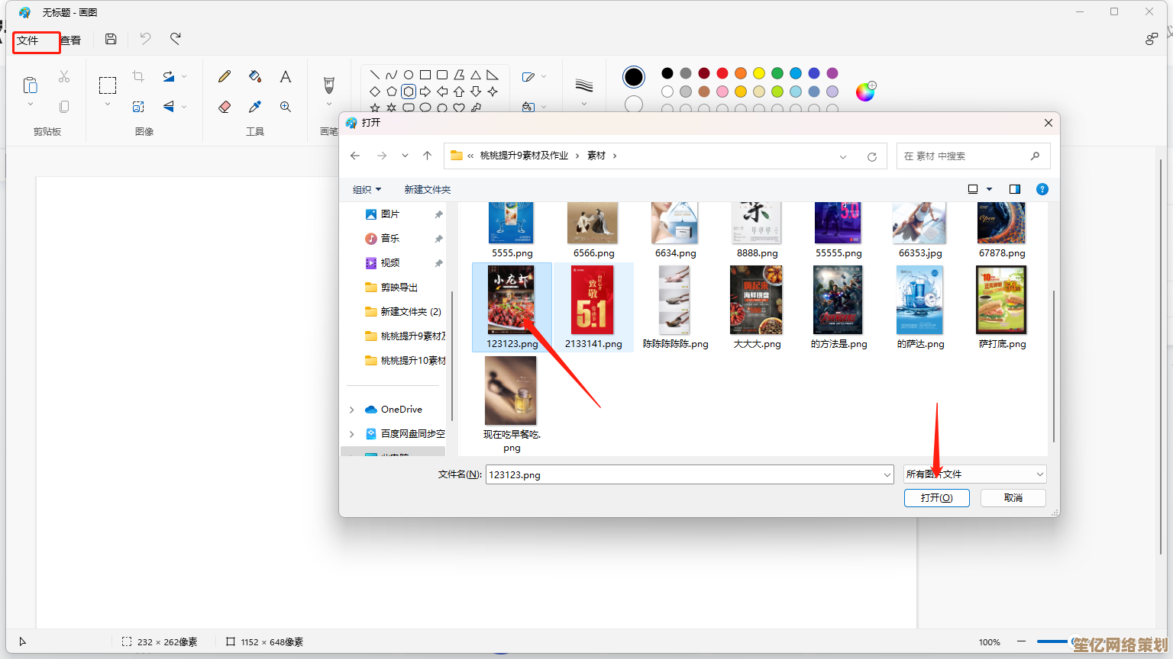Select the Eraser tool
Screen dimensions: 1173x659
225,107
